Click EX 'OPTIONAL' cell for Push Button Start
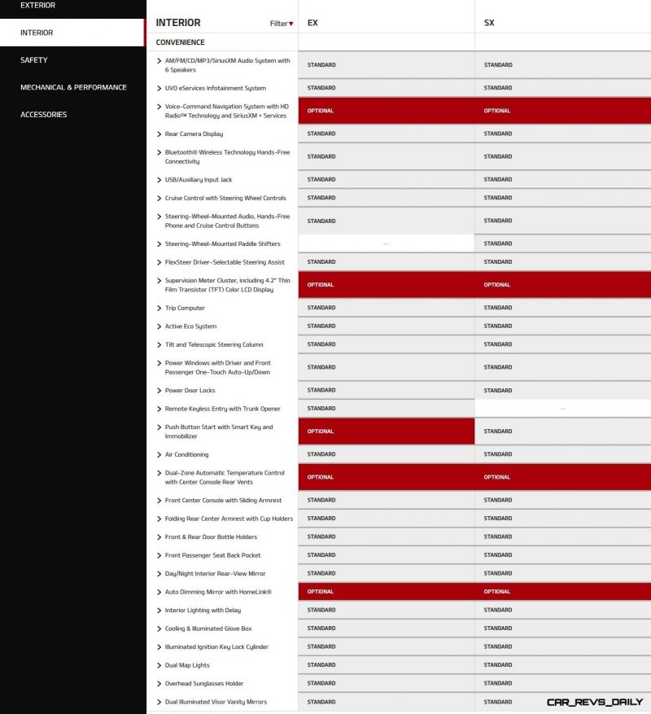651x714 pixels. pyautogui.click(x=387, y=431)
